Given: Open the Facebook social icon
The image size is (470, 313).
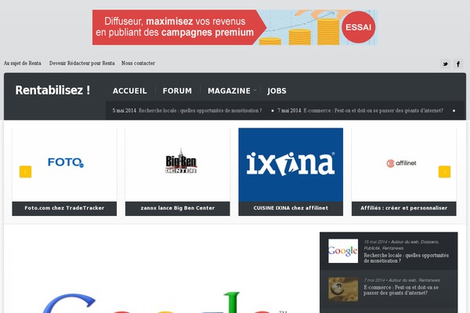Looking at the screenshot, I should click(458, 64).
